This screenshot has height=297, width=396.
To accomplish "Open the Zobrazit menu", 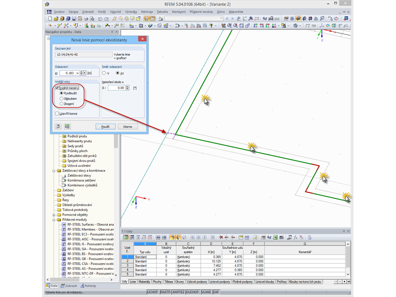I will point(88,11).
